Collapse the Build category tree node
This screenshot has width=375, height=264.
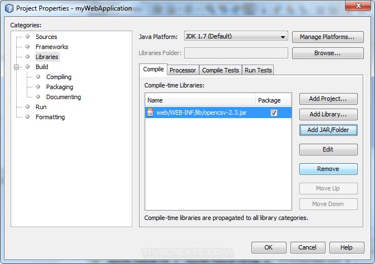point(16,67)
